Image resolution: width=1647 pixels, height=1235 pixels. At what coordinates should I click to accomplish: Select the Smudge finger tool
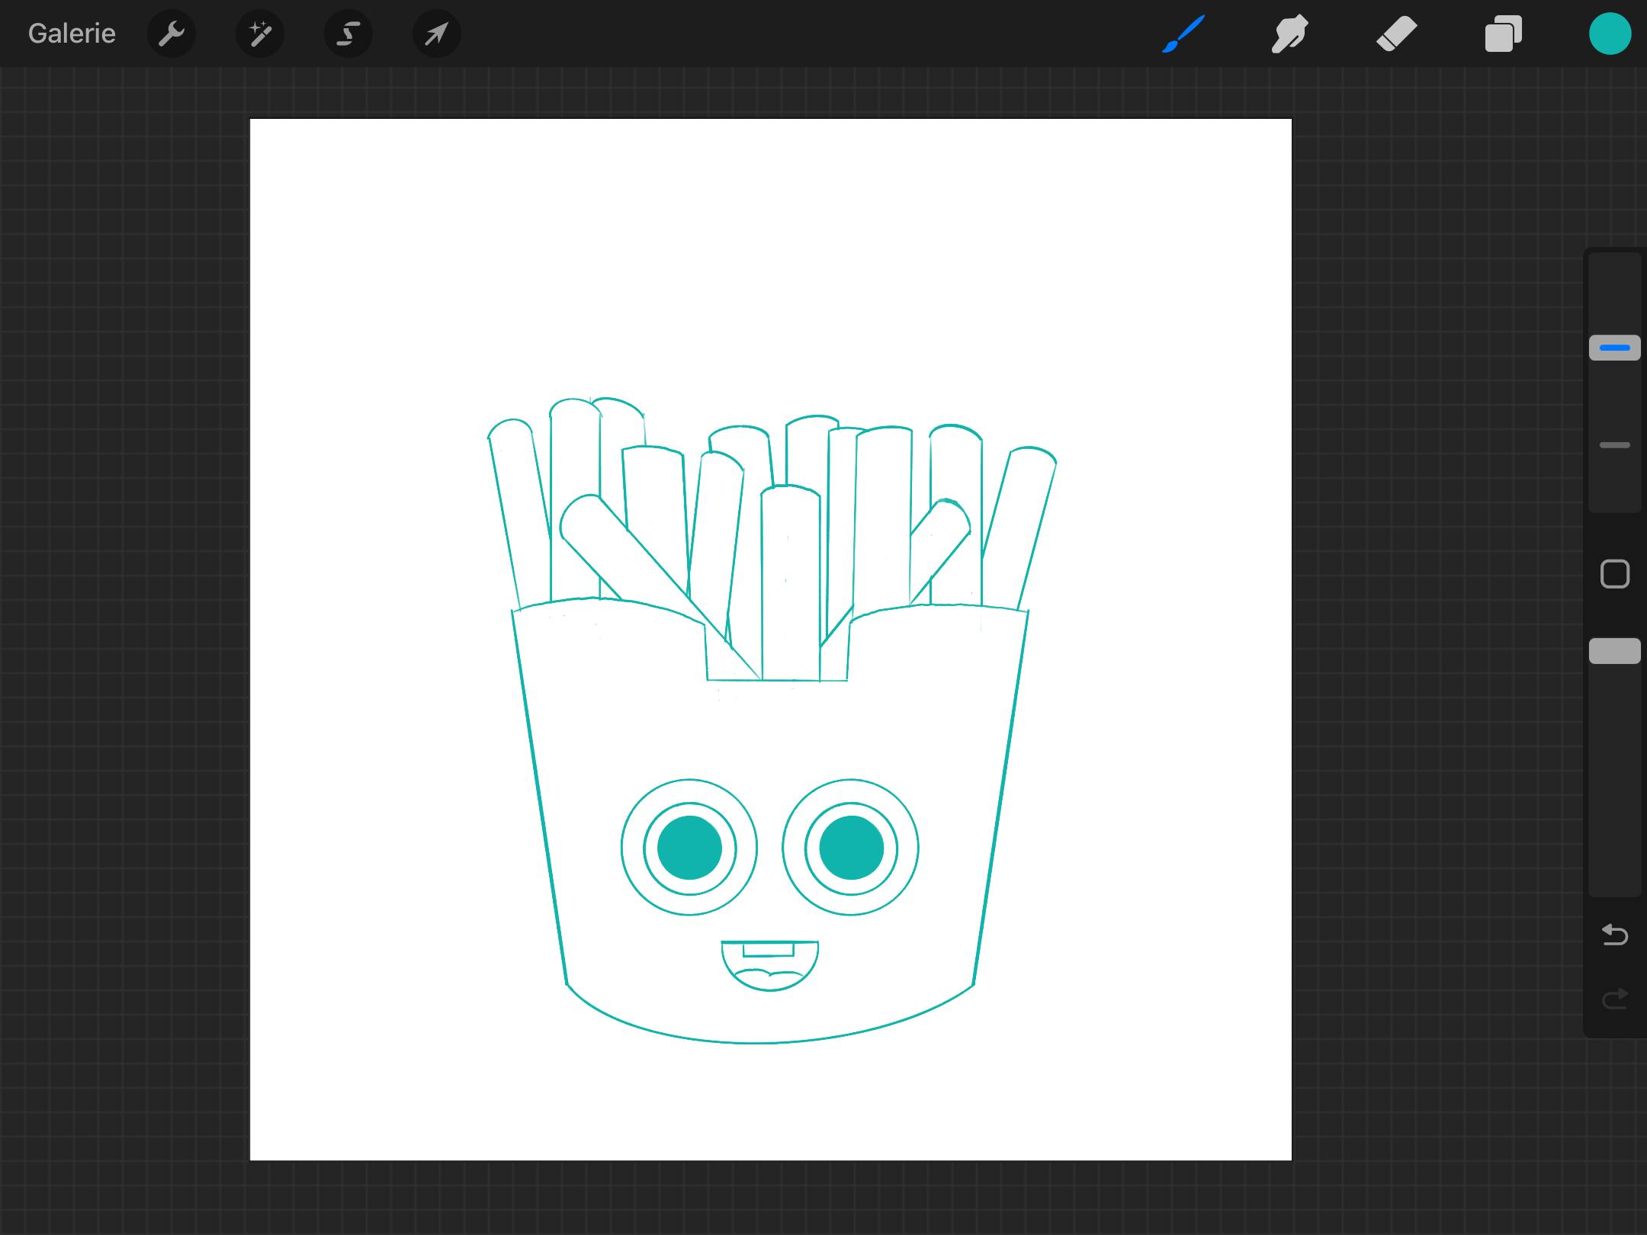[1289, 34]
